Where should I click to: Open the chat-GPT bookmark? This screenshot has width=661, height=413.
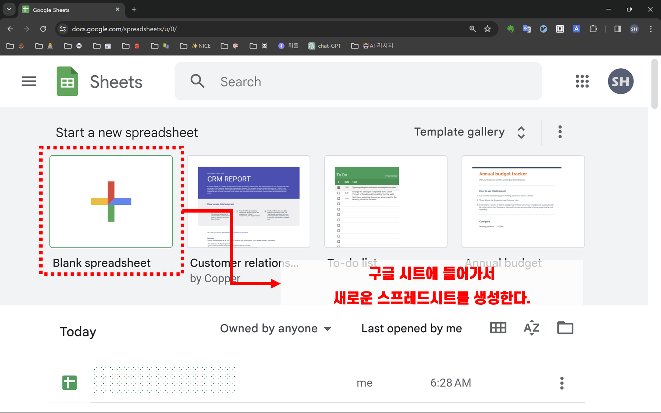[x=325, y=46]
